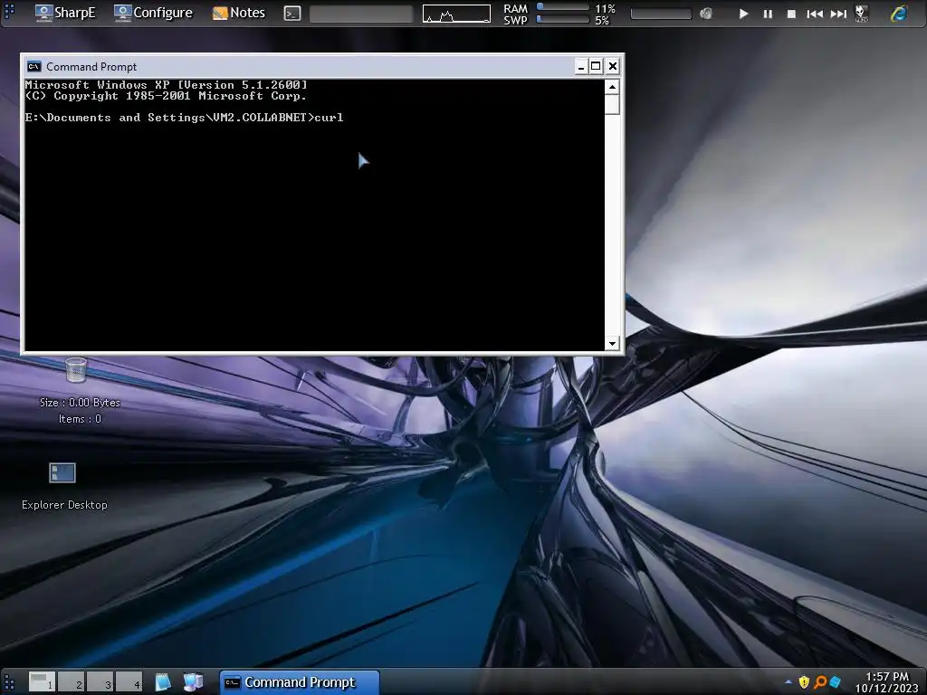Click the clock showing 1:57 PM
The width and height of the screenshot is (927, 695).
[887, 677]
